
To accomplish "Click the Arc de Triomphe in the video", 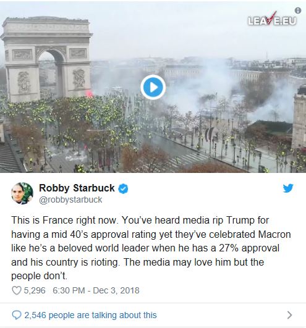I will click(47, 59).
